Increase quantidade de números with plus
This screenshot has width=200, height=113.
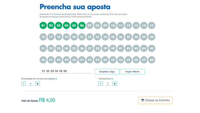click(x=38, y=84)
